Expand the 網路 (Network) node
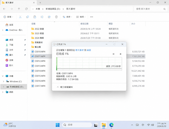169x129 pixels. (3, 92)
